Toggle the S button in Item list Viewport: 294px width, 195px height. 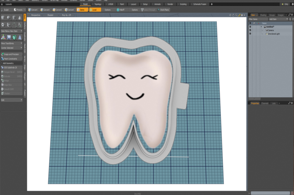point(290,19)
